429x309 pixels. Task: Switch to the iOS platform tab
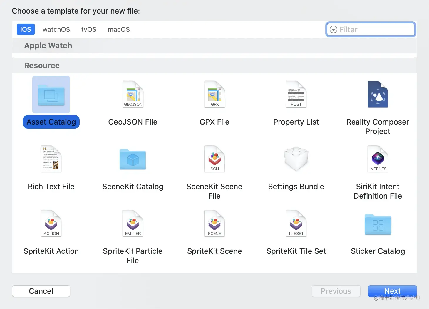pyautogui.click(x=26, y=29)
